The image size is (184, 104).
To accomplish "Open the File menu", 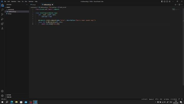I will (x=5, y=1).
